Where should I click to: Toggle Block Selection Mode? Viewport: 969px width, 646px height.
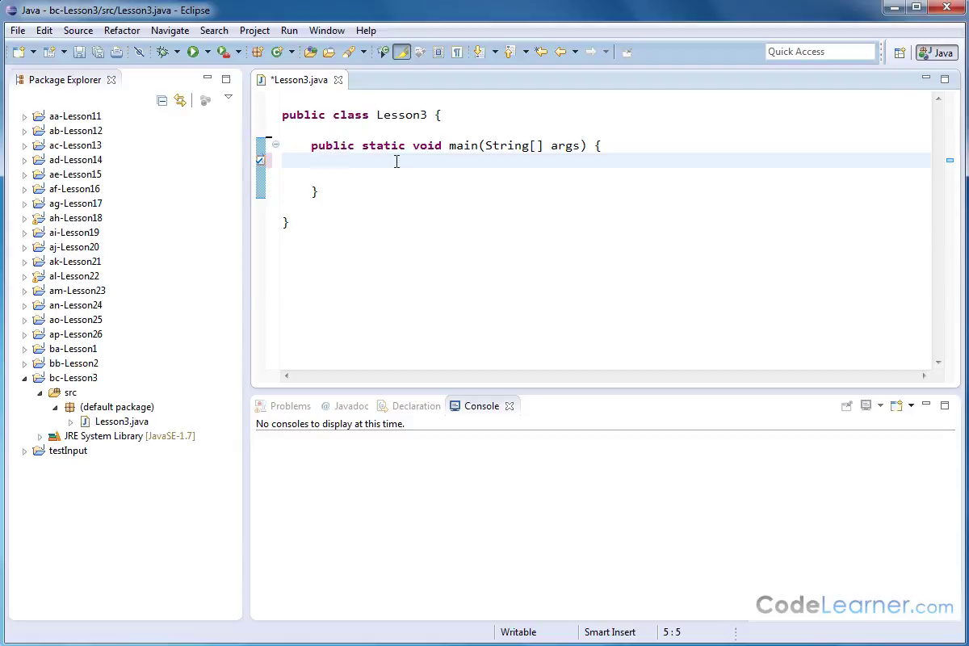click(438, 52)
